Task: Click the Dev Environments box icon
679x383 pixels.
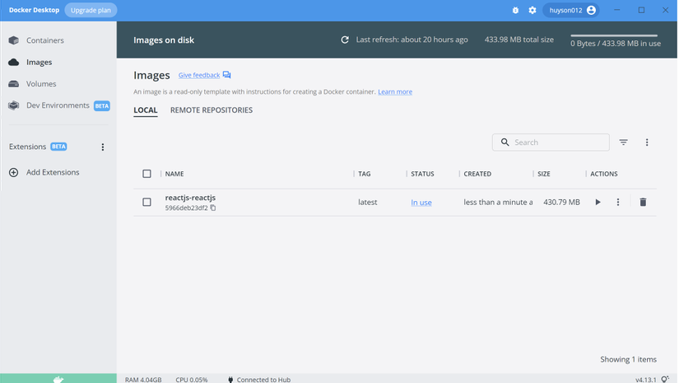Action: point(13,105)
